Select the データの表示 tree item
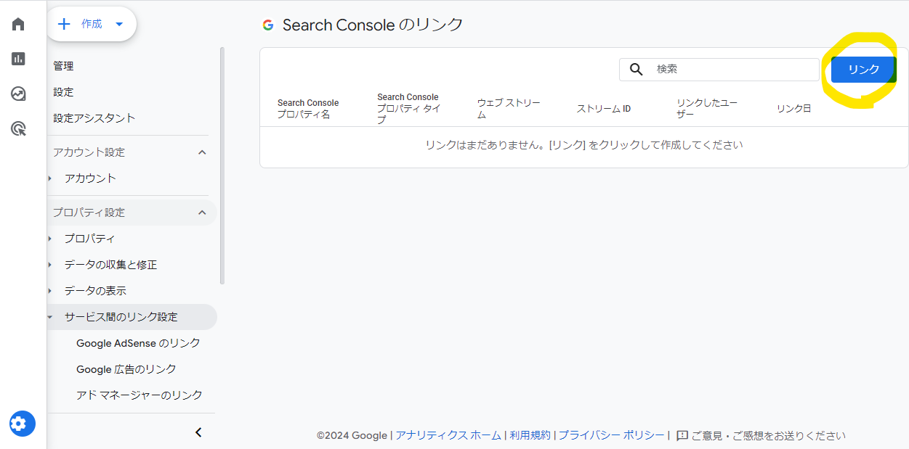 click(x=95, y=291)
